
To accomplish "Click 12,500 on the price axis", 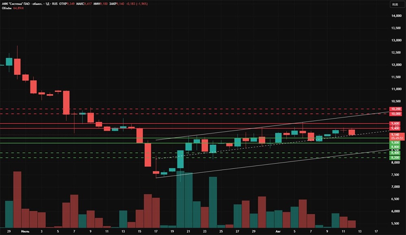I will [396, 52].
